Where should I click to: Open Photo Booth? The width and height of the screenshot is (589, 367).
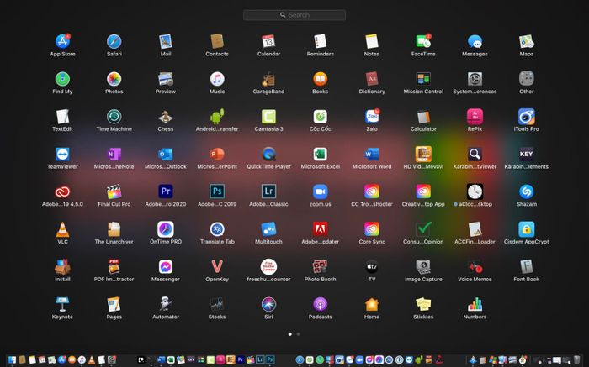[320, 266]
